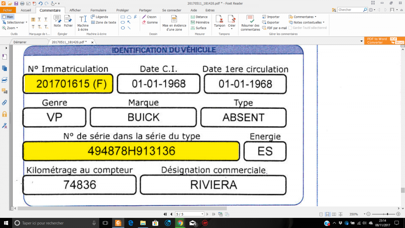Click the zoom out minus button
This screenshot has height=228, width=405.
pyautogui.click(x=369, y=214)
